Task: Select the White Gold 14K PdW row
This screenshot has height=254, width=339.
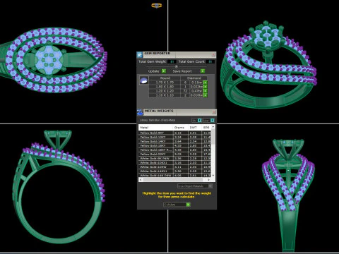Action: (175, 175)
